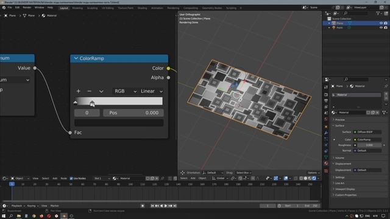Expand the Preview panel
This screenshot has width=390, height=219.
339,120
